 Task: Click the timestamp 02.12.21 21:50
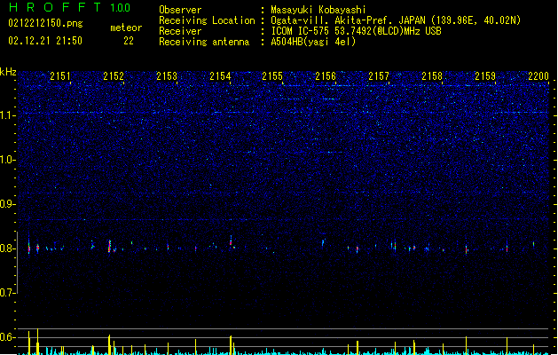click(x=45, y=41)
